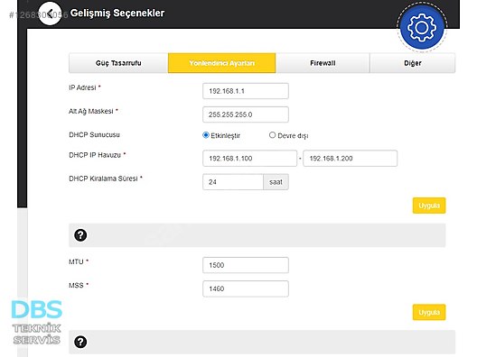Image resolution: width=477 pixels, height=357 pixels.
Task: Click the back arrow beside Gelişmiş Seçenekler
Action: (x=50, y=14)
